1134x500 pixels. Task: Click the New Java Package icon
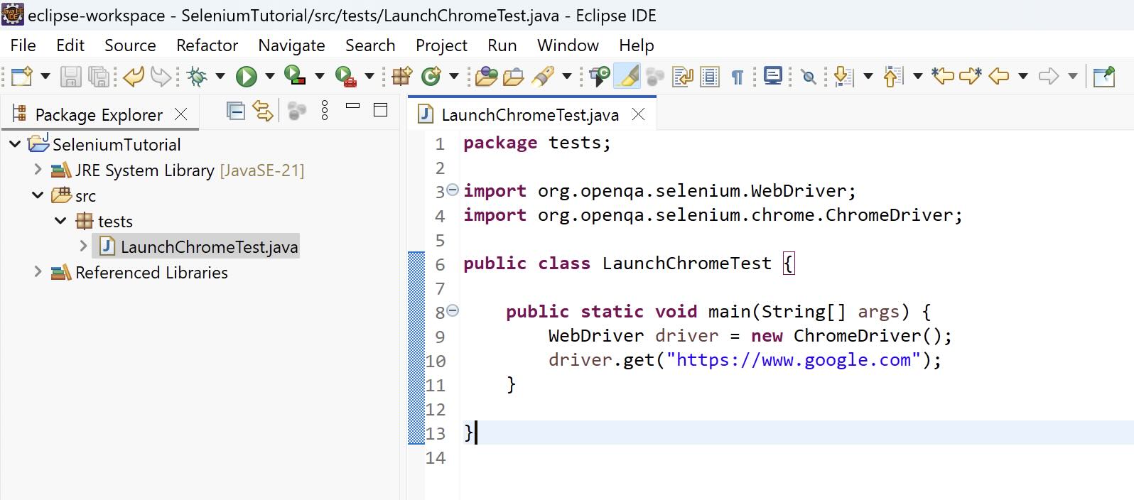click(402, 76)
